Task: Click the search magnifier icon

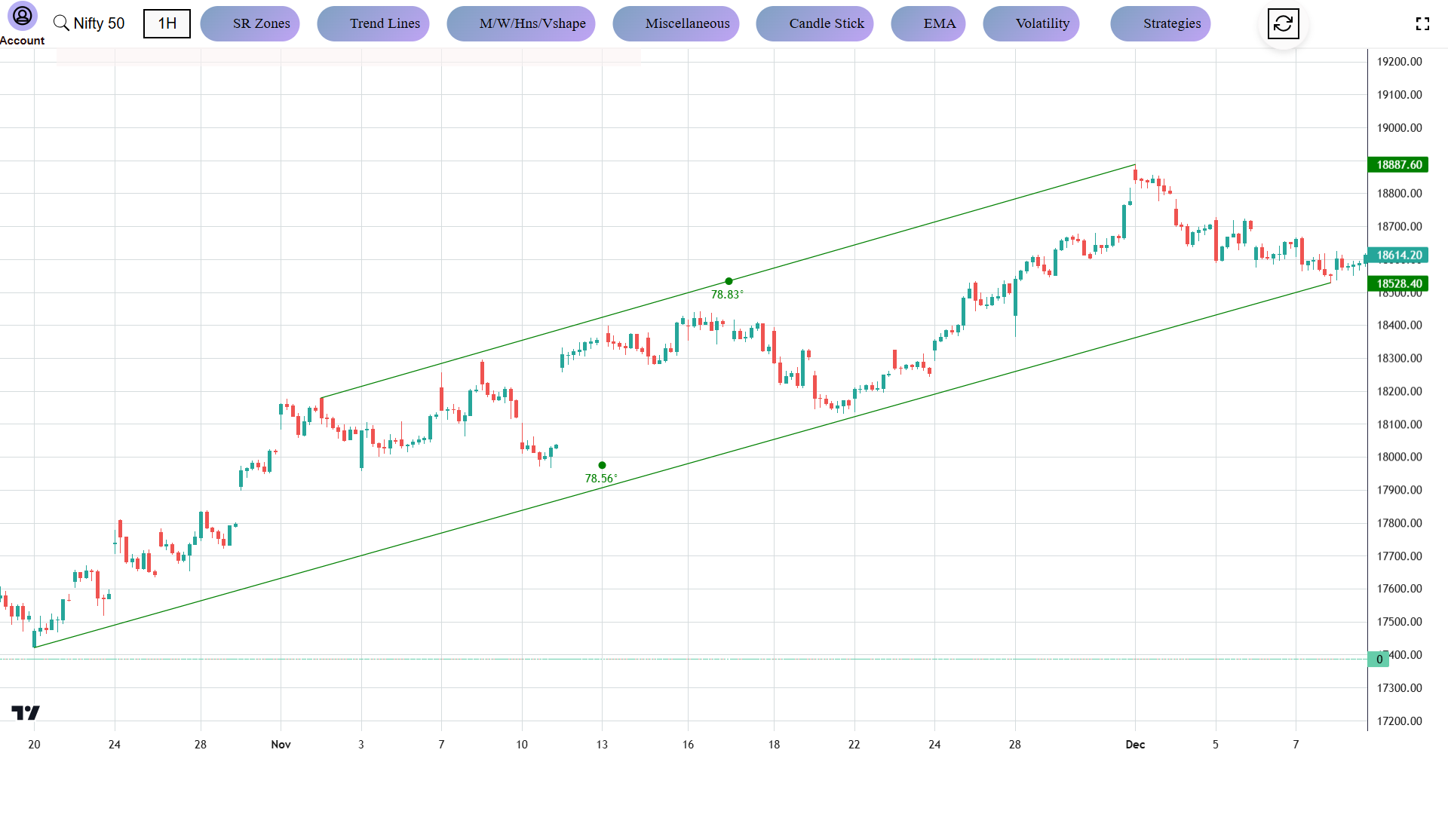Action: coord(61,23)
